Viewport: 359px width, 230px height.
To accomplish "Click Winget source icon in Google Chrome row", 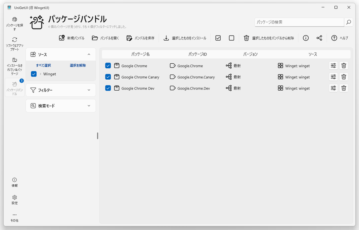I will pos(280,66).
